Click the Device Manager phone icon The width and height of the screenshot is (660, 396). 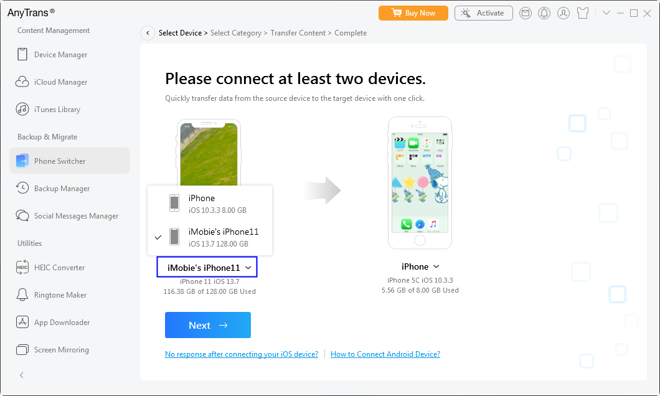coord(22,55)
